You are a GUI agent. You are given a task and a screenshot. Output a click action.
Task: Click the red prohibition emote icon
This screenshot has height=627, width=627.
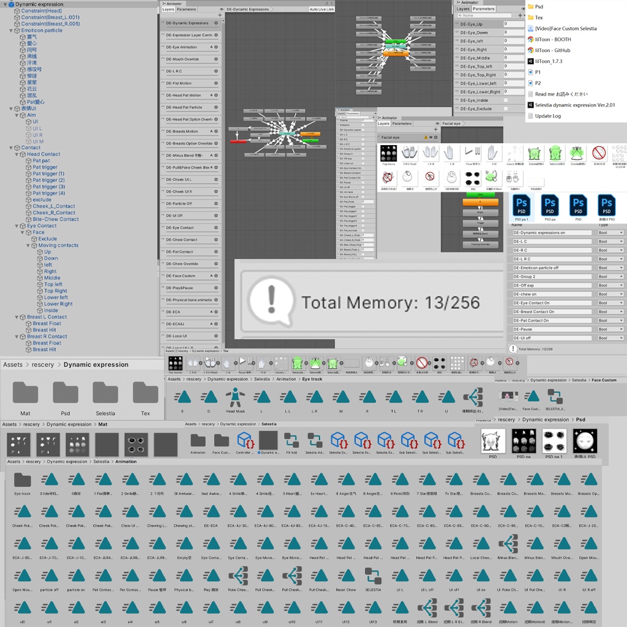(599, 153)
